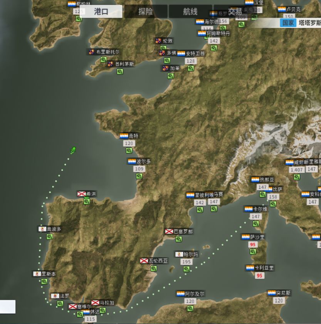Click the 热那亚 port label
321x324 pixels.
coord(263,180)
